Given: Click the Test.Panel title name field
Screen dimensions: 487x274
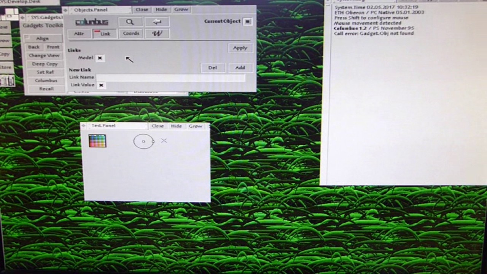Looking at the screenshot, I should click(x=117, y=126).
